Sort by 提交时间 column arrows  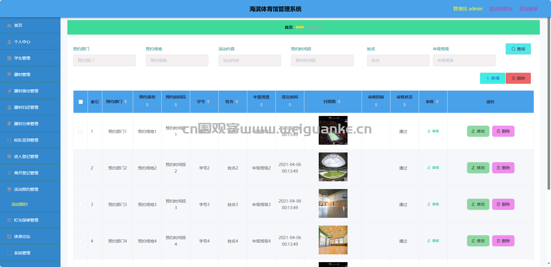click(x=290, y=105)
